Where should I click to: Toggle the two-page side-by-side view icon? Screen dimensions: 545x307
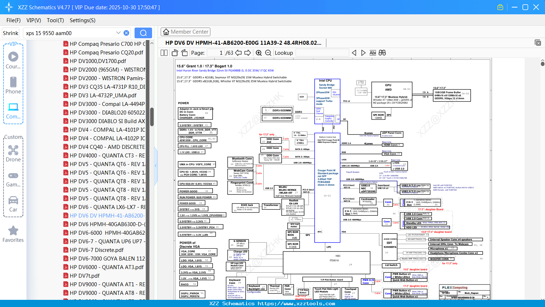164,53
